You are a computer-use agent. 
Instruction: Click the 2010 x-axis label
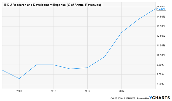(53, 91)
